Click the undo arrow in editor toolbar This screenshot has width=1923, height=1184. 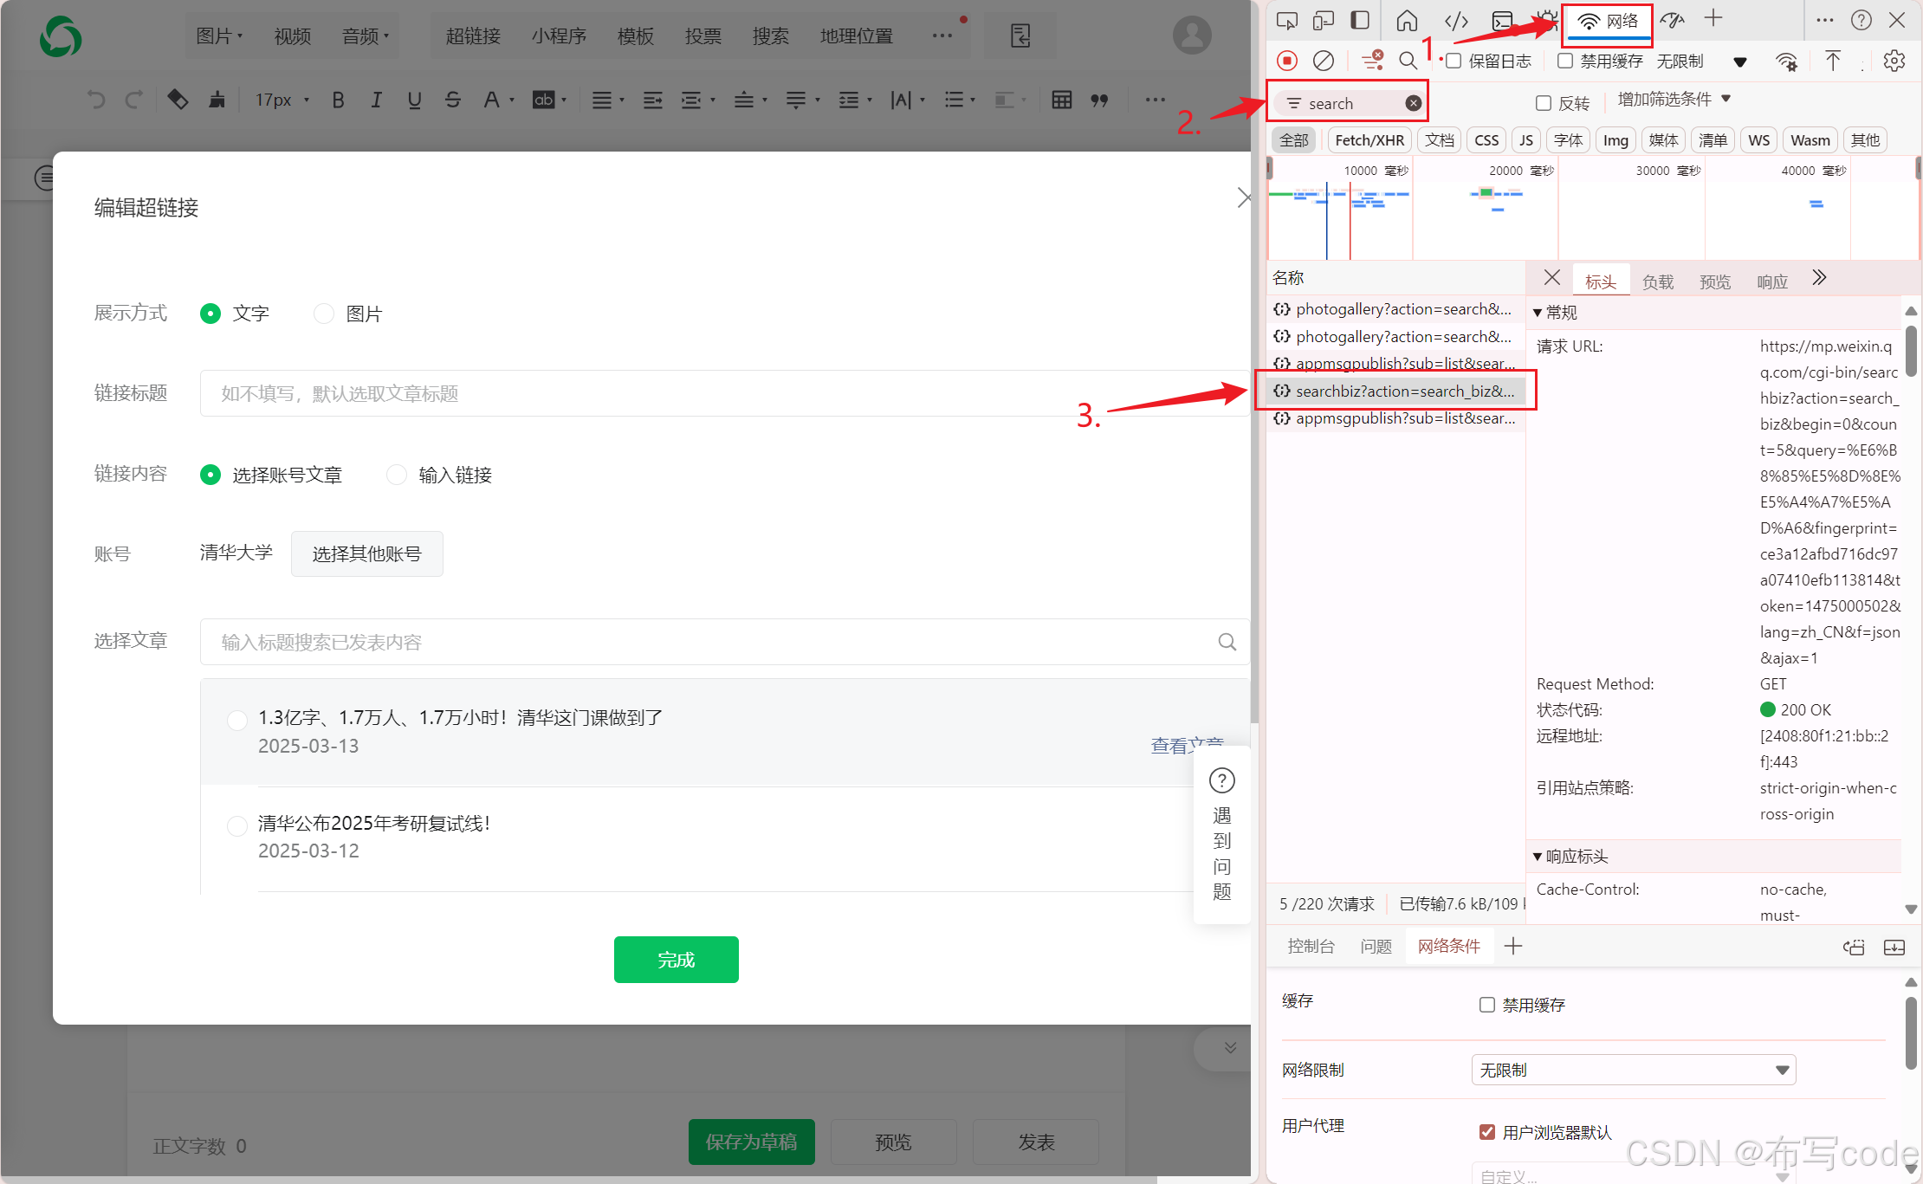click(x=96, y=100)
